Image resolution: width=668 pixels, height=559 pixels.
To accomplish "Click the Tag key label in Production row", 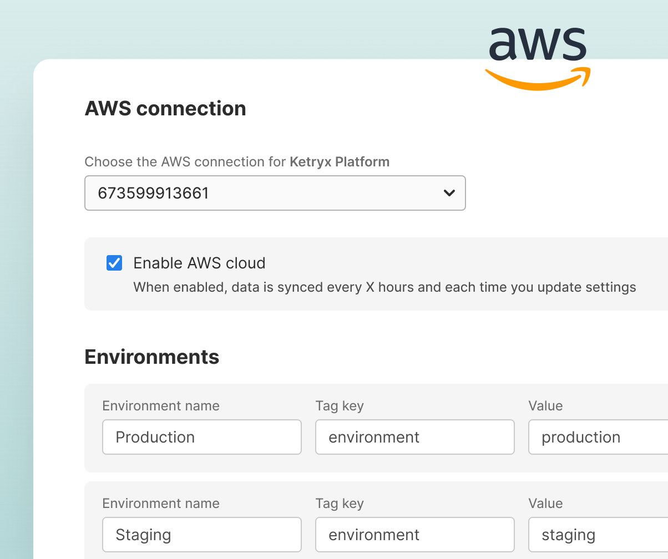I will (340, 406).
